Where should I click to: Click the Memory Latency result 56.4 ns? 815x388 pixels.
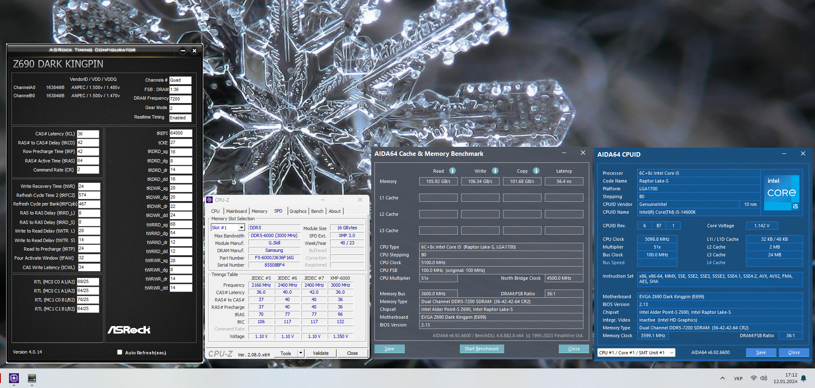point(564,181)
